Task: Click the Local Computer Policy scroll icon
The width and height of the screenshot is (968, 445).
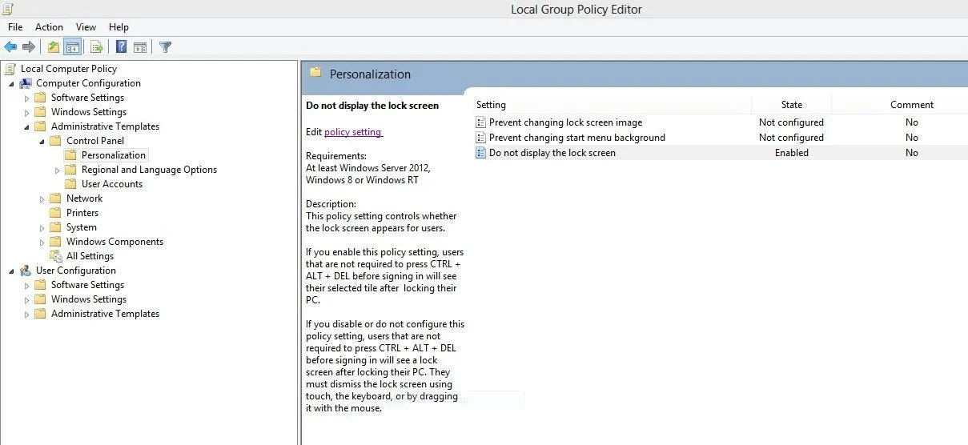Action: point(10,69)
